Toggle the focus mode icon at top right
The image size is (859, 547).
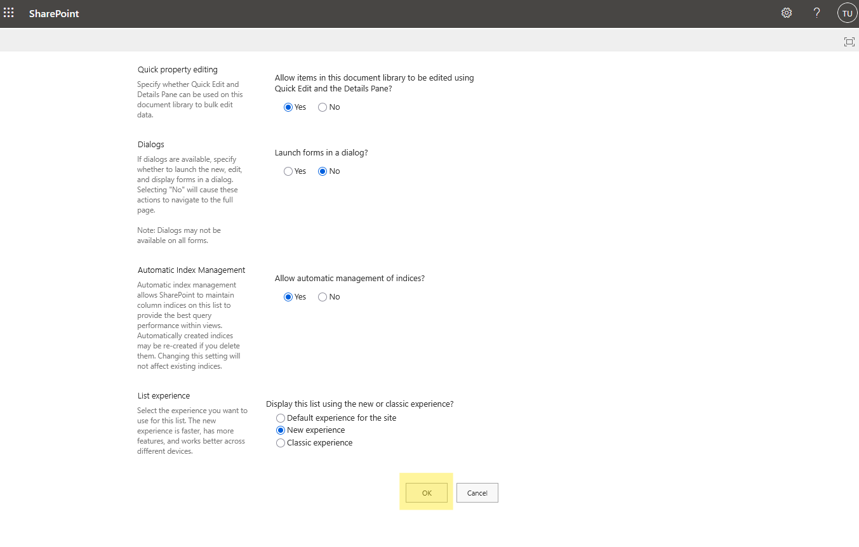(x=849, y=41)
